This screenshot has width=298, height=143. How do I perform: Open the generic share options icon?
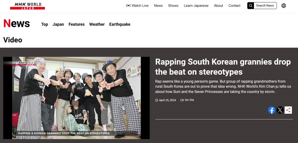pyautogui.click(x=288, y=110)
